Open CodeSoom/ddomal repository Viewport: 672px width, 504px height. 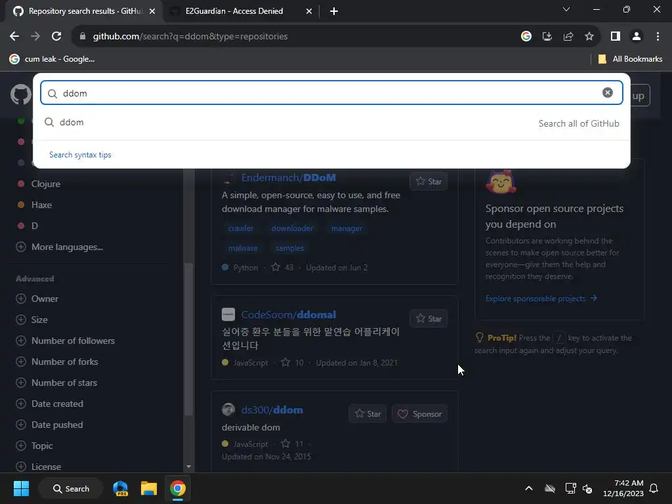click(289, 314)
